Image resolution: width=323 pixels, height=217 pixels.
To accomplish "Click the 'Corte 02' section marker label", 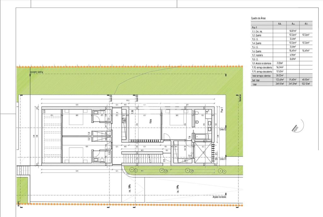I will coord(223,129).
